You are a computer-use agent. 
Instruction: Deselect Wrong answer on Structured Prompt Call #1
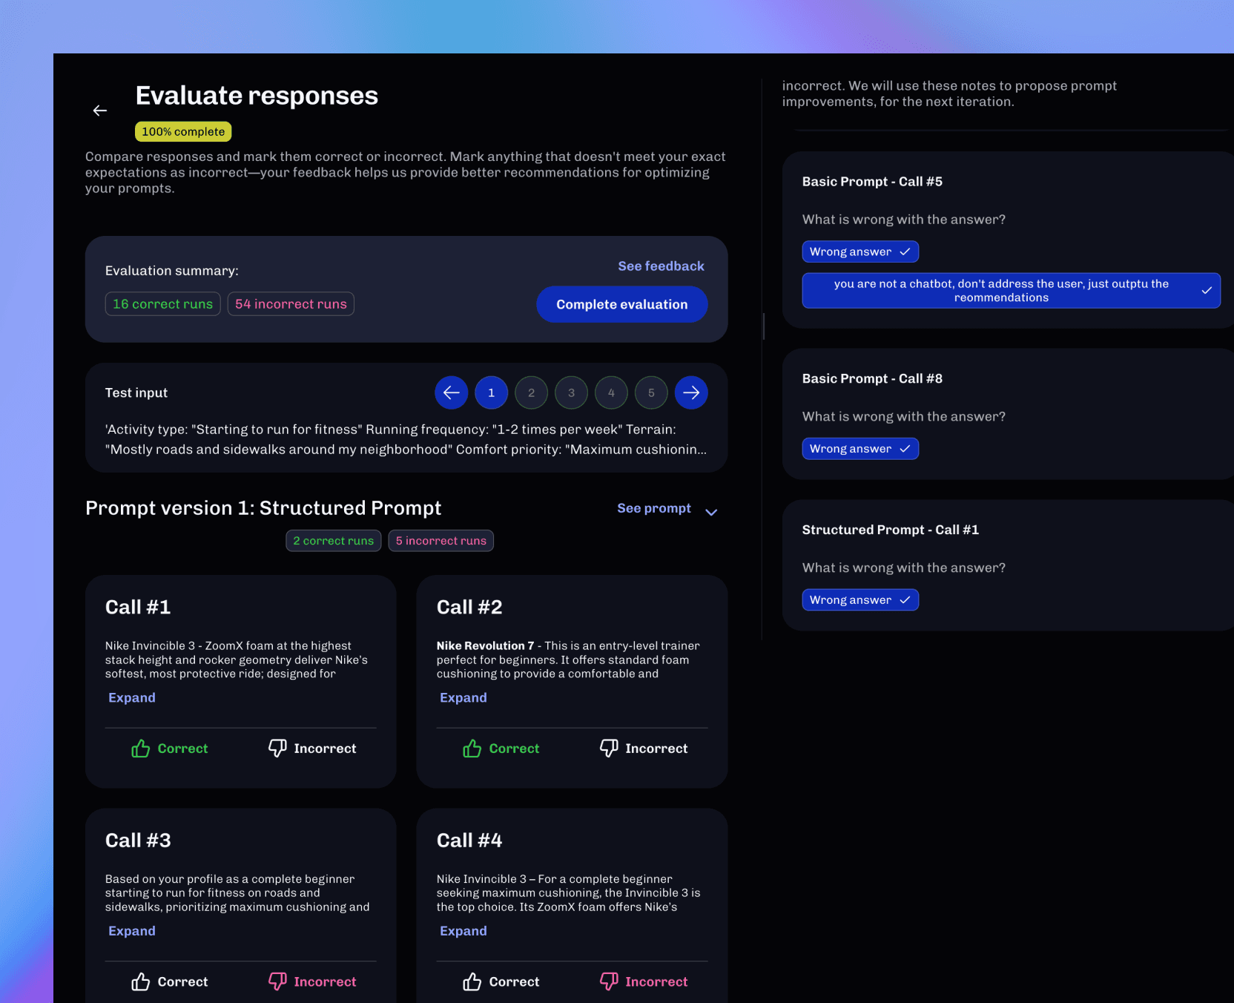tap(859, 599)
